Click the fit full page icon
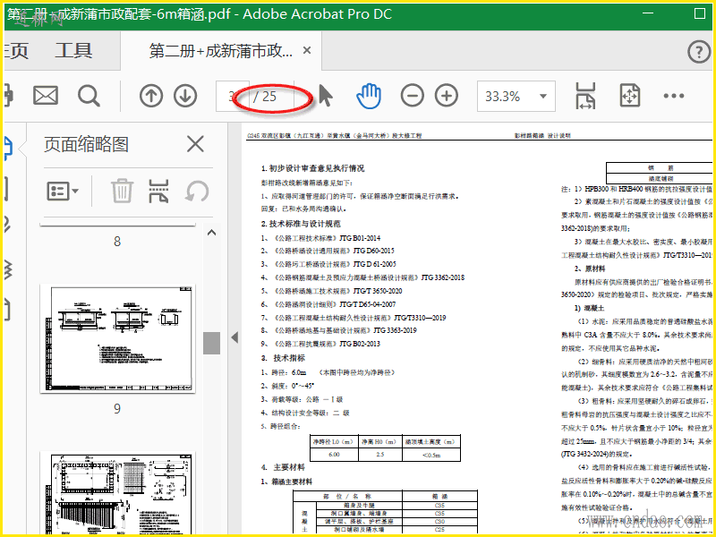This screenshot has height=537, width=716. pyautogui.click(x=630, y=96)
